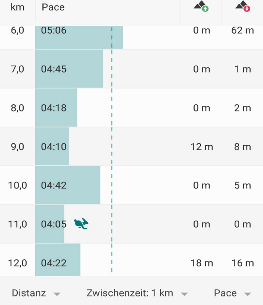Screen dimensions: 263x305
Task: Select the kilometer 8,0 row label
Action: [x=17, y=108]
